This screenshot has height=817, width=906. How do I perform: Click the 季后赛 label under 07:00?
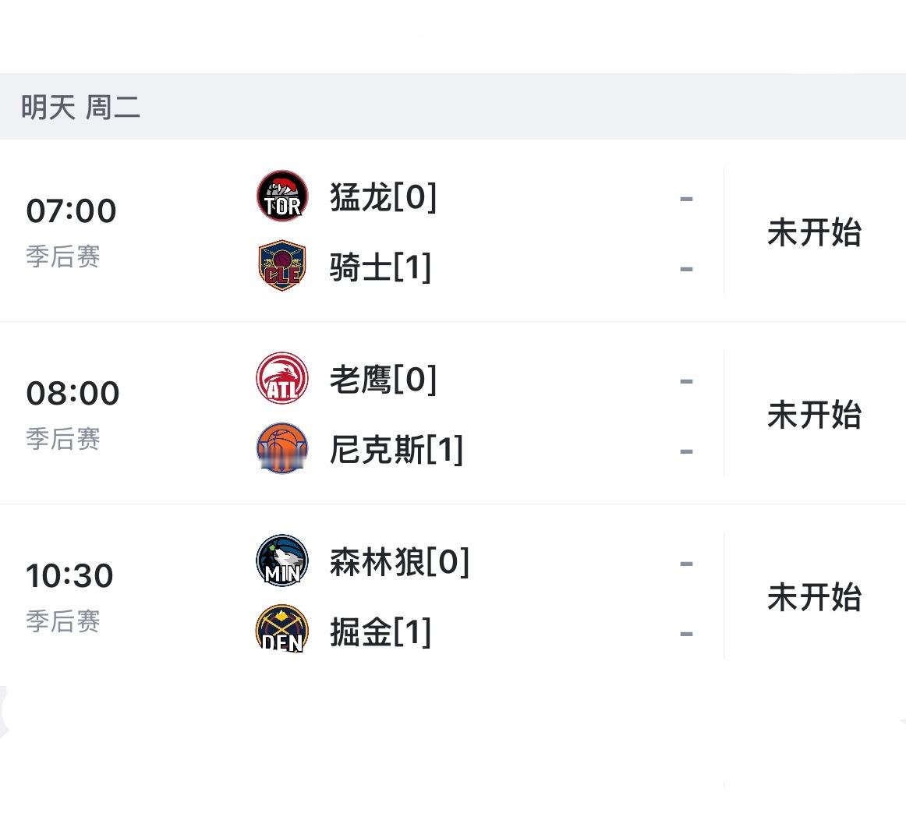(62, 260)
